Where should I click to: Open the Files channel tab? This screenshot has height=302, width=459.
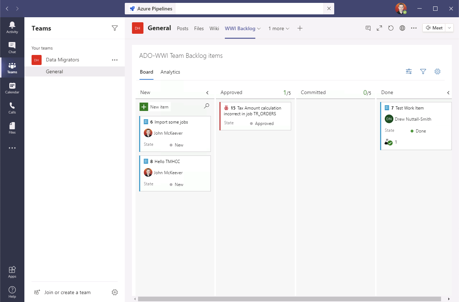[x=199, y=28]
